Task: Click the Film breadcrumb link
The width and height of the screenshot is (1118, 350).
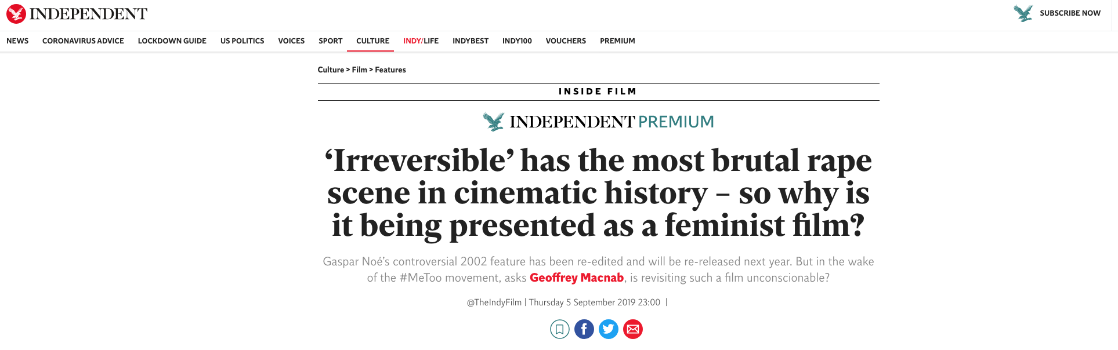Action: [359, 70]
